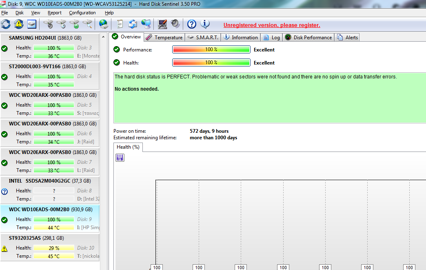This screenshot has width=426, height=270.
Task: Click the monitor with screwdriver configuration icon
Action: pyautogui.click(x=162, y=24)
